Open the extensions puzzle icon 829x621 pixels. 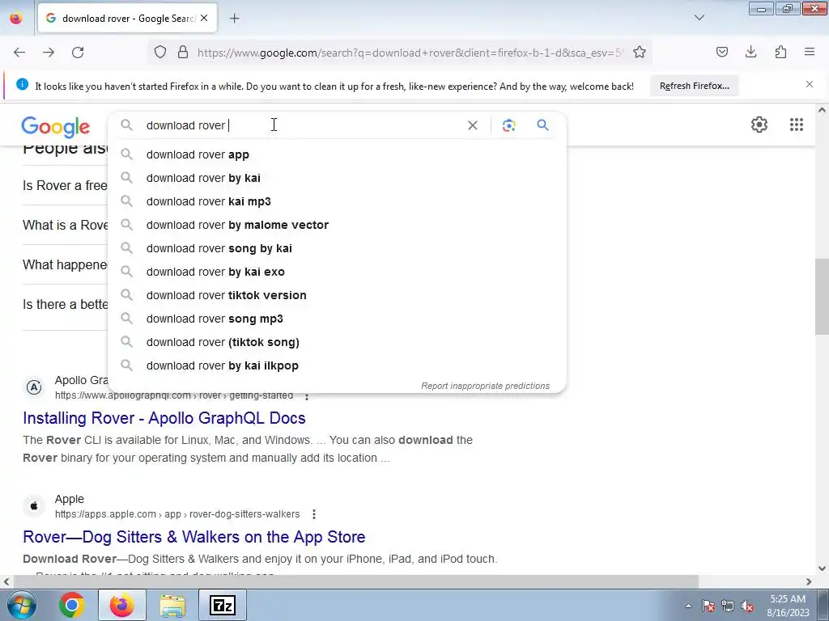[x=780, y=52]
